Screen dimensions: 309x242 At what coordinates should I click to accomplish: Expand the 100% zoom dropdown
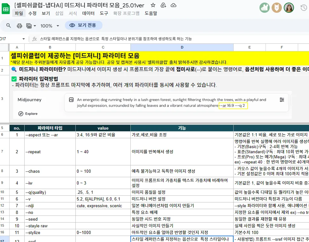click(58, 26)
